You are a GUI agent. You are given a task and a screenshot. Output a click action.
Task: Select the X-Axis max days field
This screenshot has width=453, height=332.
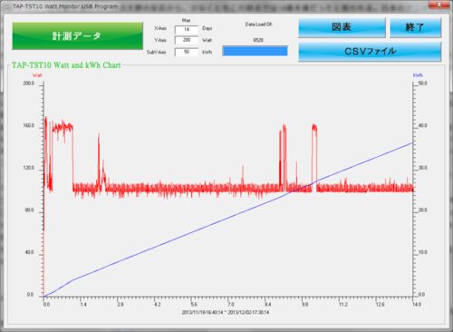(187, 29)
